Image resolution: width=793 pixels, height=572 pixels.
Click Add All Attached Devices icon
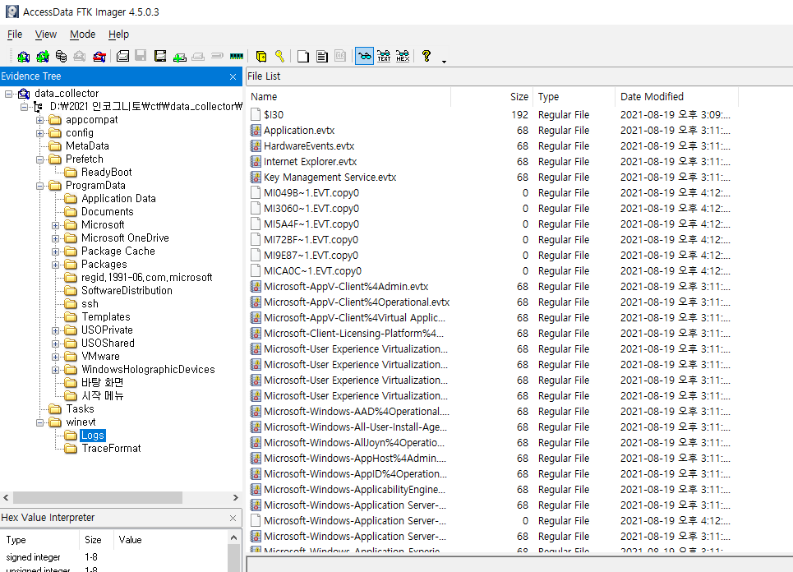click(x=43, y=56)
